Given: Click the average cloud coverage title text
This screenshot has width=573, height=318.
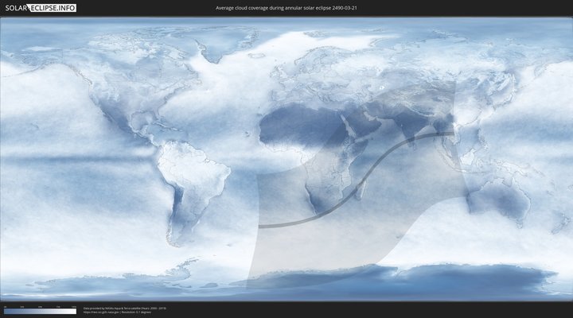Looking at the screenshot, I should [286, 7].
